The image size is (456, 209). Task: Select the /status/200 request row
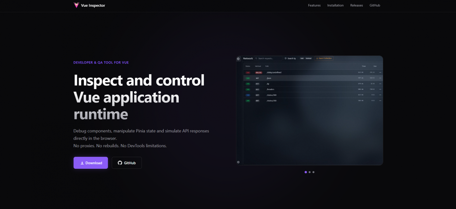tap(313, 101)
